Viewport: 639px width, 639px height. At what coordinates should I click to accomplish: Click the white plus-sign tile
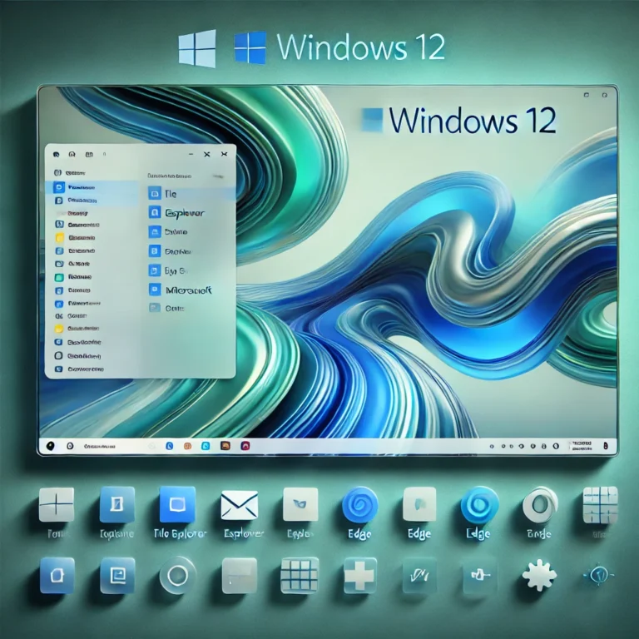(x=359, y=576)
